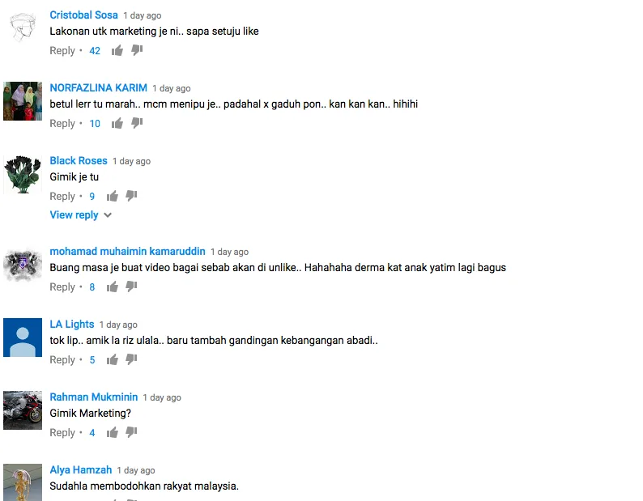Like the Black Roses comment
This screenshot has width=643, height=501.
(x=112, y=196)
